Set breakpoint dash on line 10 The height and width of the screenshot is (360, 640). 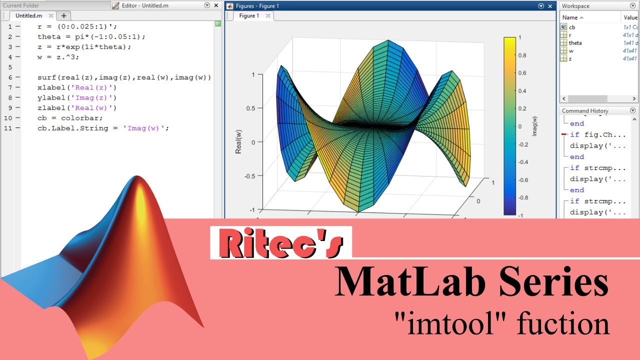17,118
